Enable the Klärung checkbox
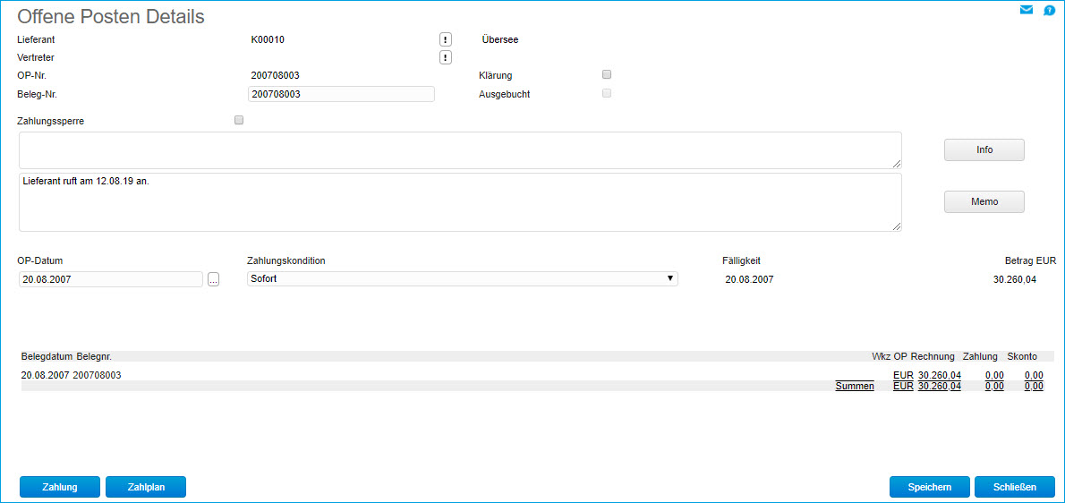 point(607,74)
